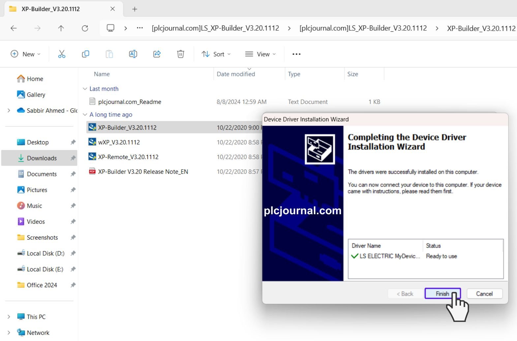Sort files by Date modified column

pos(236,74)
